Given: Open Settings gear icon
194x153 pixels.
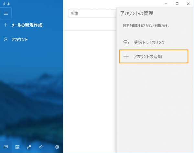Looking at the screenshot, I should coord(57,147).
